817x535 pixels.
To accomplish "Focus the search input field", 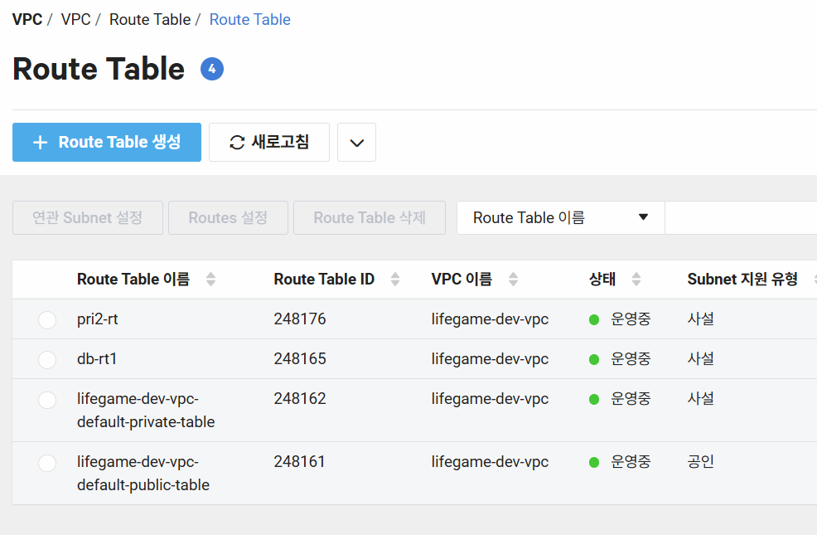I will (740, 218).
